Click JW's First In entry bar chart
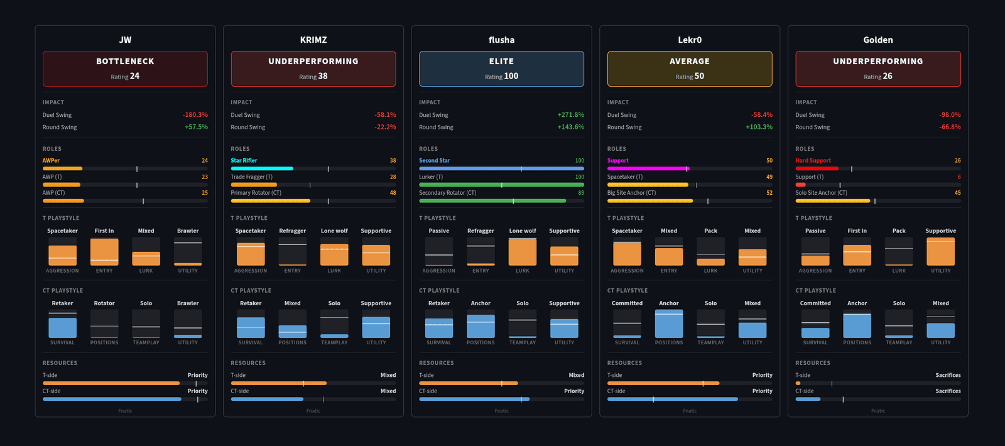The height and width of the screenshot is (446, 1005). click(x=104, y=251)
